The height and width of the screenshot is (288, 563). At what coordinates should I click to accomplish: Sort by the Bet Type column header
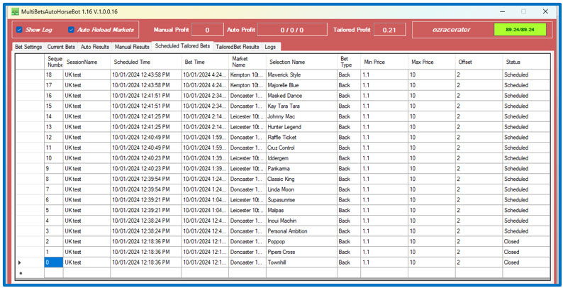point(349,62)
